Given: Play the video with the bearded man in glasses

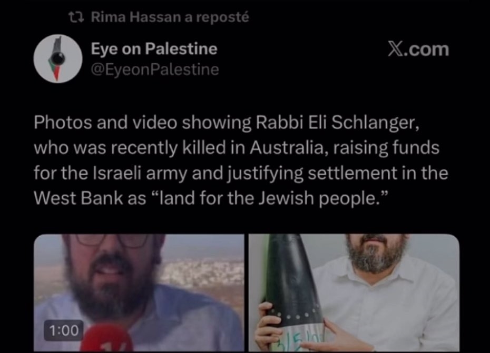Looking at the screenshot, I should pyautogui.click(x=139, y=293).
